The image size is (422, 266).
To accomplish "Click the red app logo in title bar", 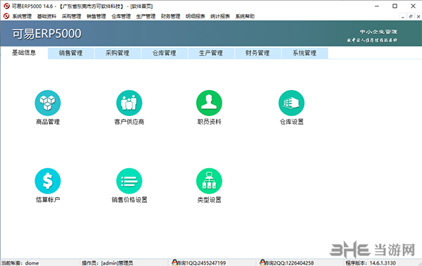I will 6,6.
